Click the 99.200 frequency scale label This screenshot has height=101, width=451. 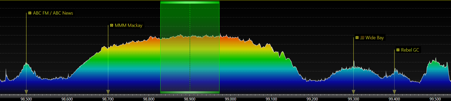pyautogui.click(x=312, y=99)
